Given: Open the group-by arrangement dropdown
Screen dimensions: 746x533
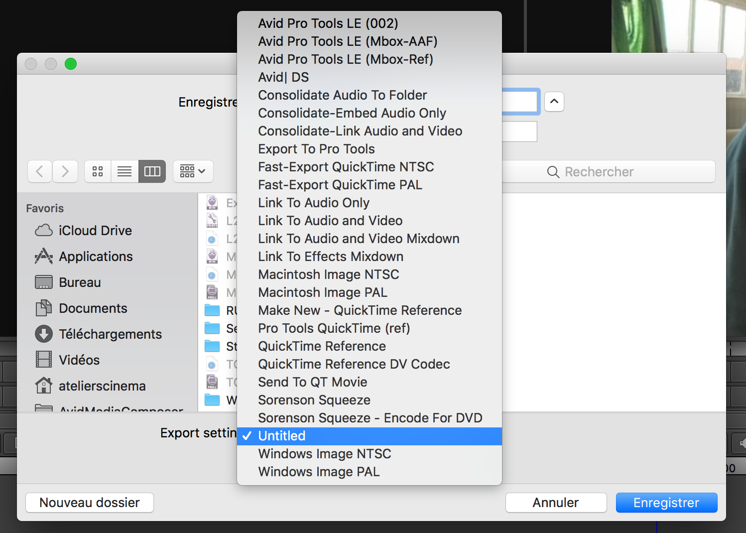Looking at the screenshot, I should [193, 171].
